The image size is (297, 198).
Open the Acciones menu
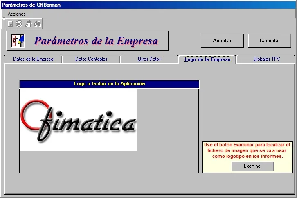pos(16,14)
